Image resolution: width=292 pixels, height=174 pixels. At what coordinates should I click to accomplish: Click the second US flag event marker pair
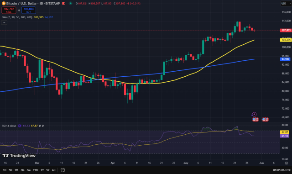click(265, 119)
